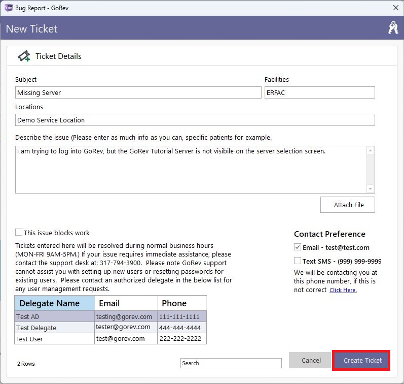Click the New Ticket header title
This screenshot has width=404, height=384.
[31, 28]
